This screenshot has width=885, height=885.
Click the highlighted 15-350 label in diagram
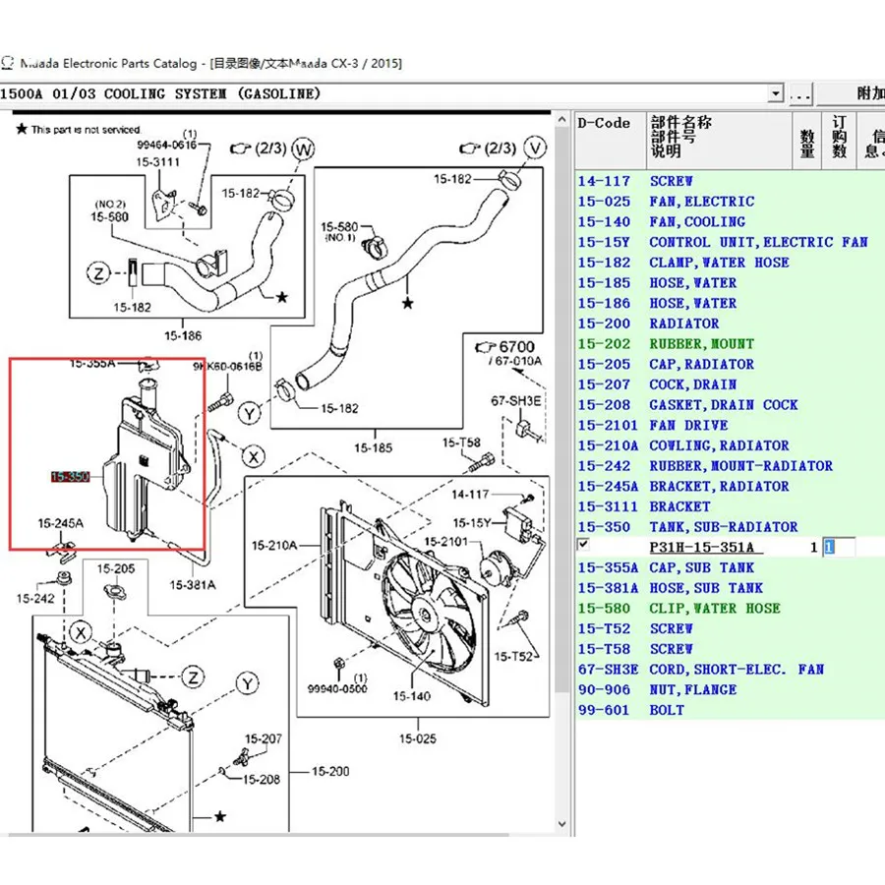tap(70, 477)
